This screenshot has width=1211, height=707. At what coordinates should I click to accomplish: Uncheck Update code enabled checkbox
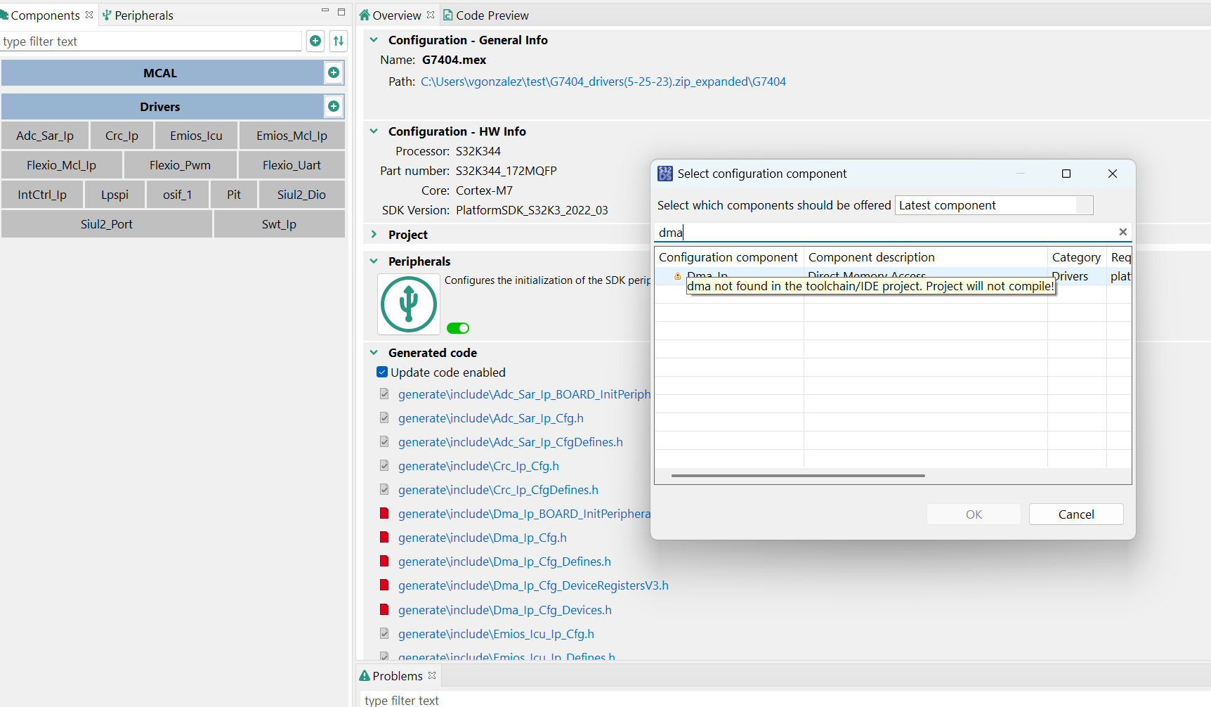[382, 372]
